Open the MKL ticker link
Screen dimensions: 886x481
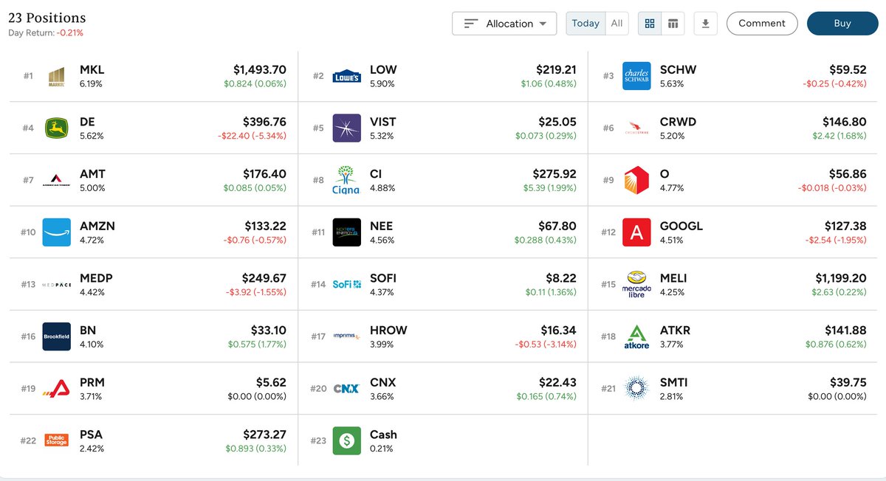(x=92, y=70)
